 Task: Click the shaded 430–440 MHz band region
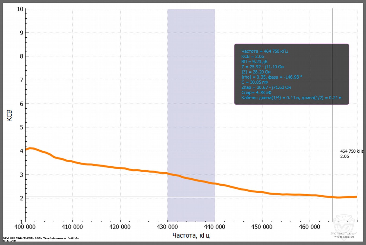[x=191, y=81]
